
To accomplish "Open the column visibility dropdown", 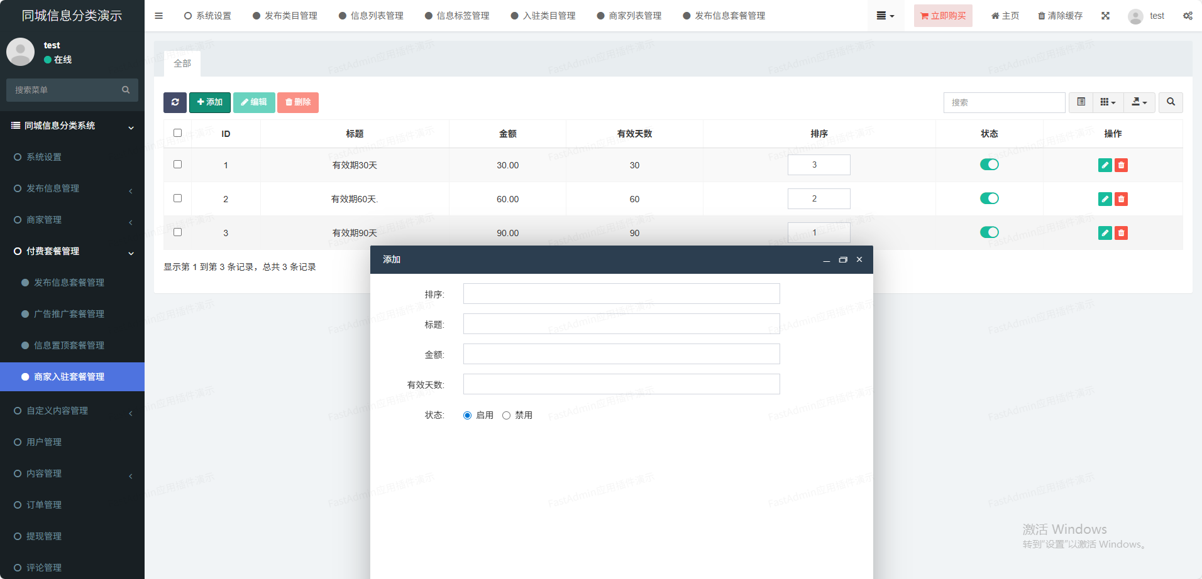I will [x=1108, y=102].
